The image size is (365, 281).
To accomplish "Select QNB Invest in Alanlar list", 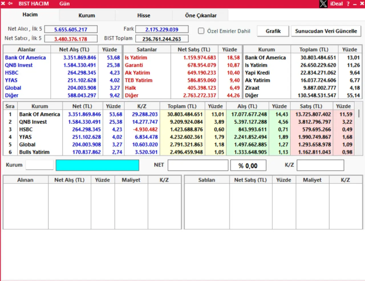I will click(x=19, y=65).
